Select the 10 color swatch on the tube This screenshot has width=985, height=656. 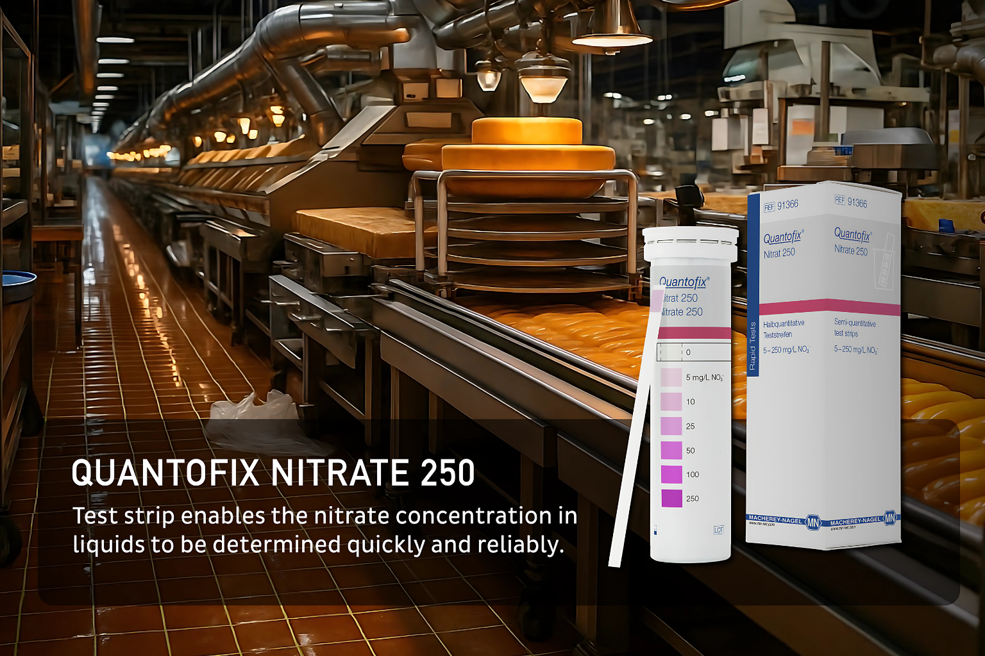pos(671,402)
